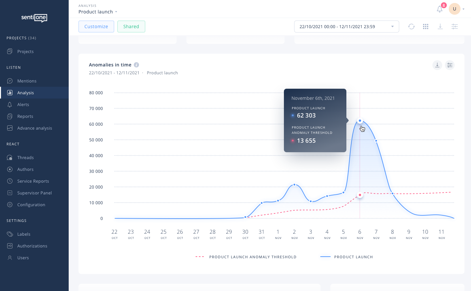Refresh the analysis data
This screenshot has height=291, width=471.
tap(411, 27)
